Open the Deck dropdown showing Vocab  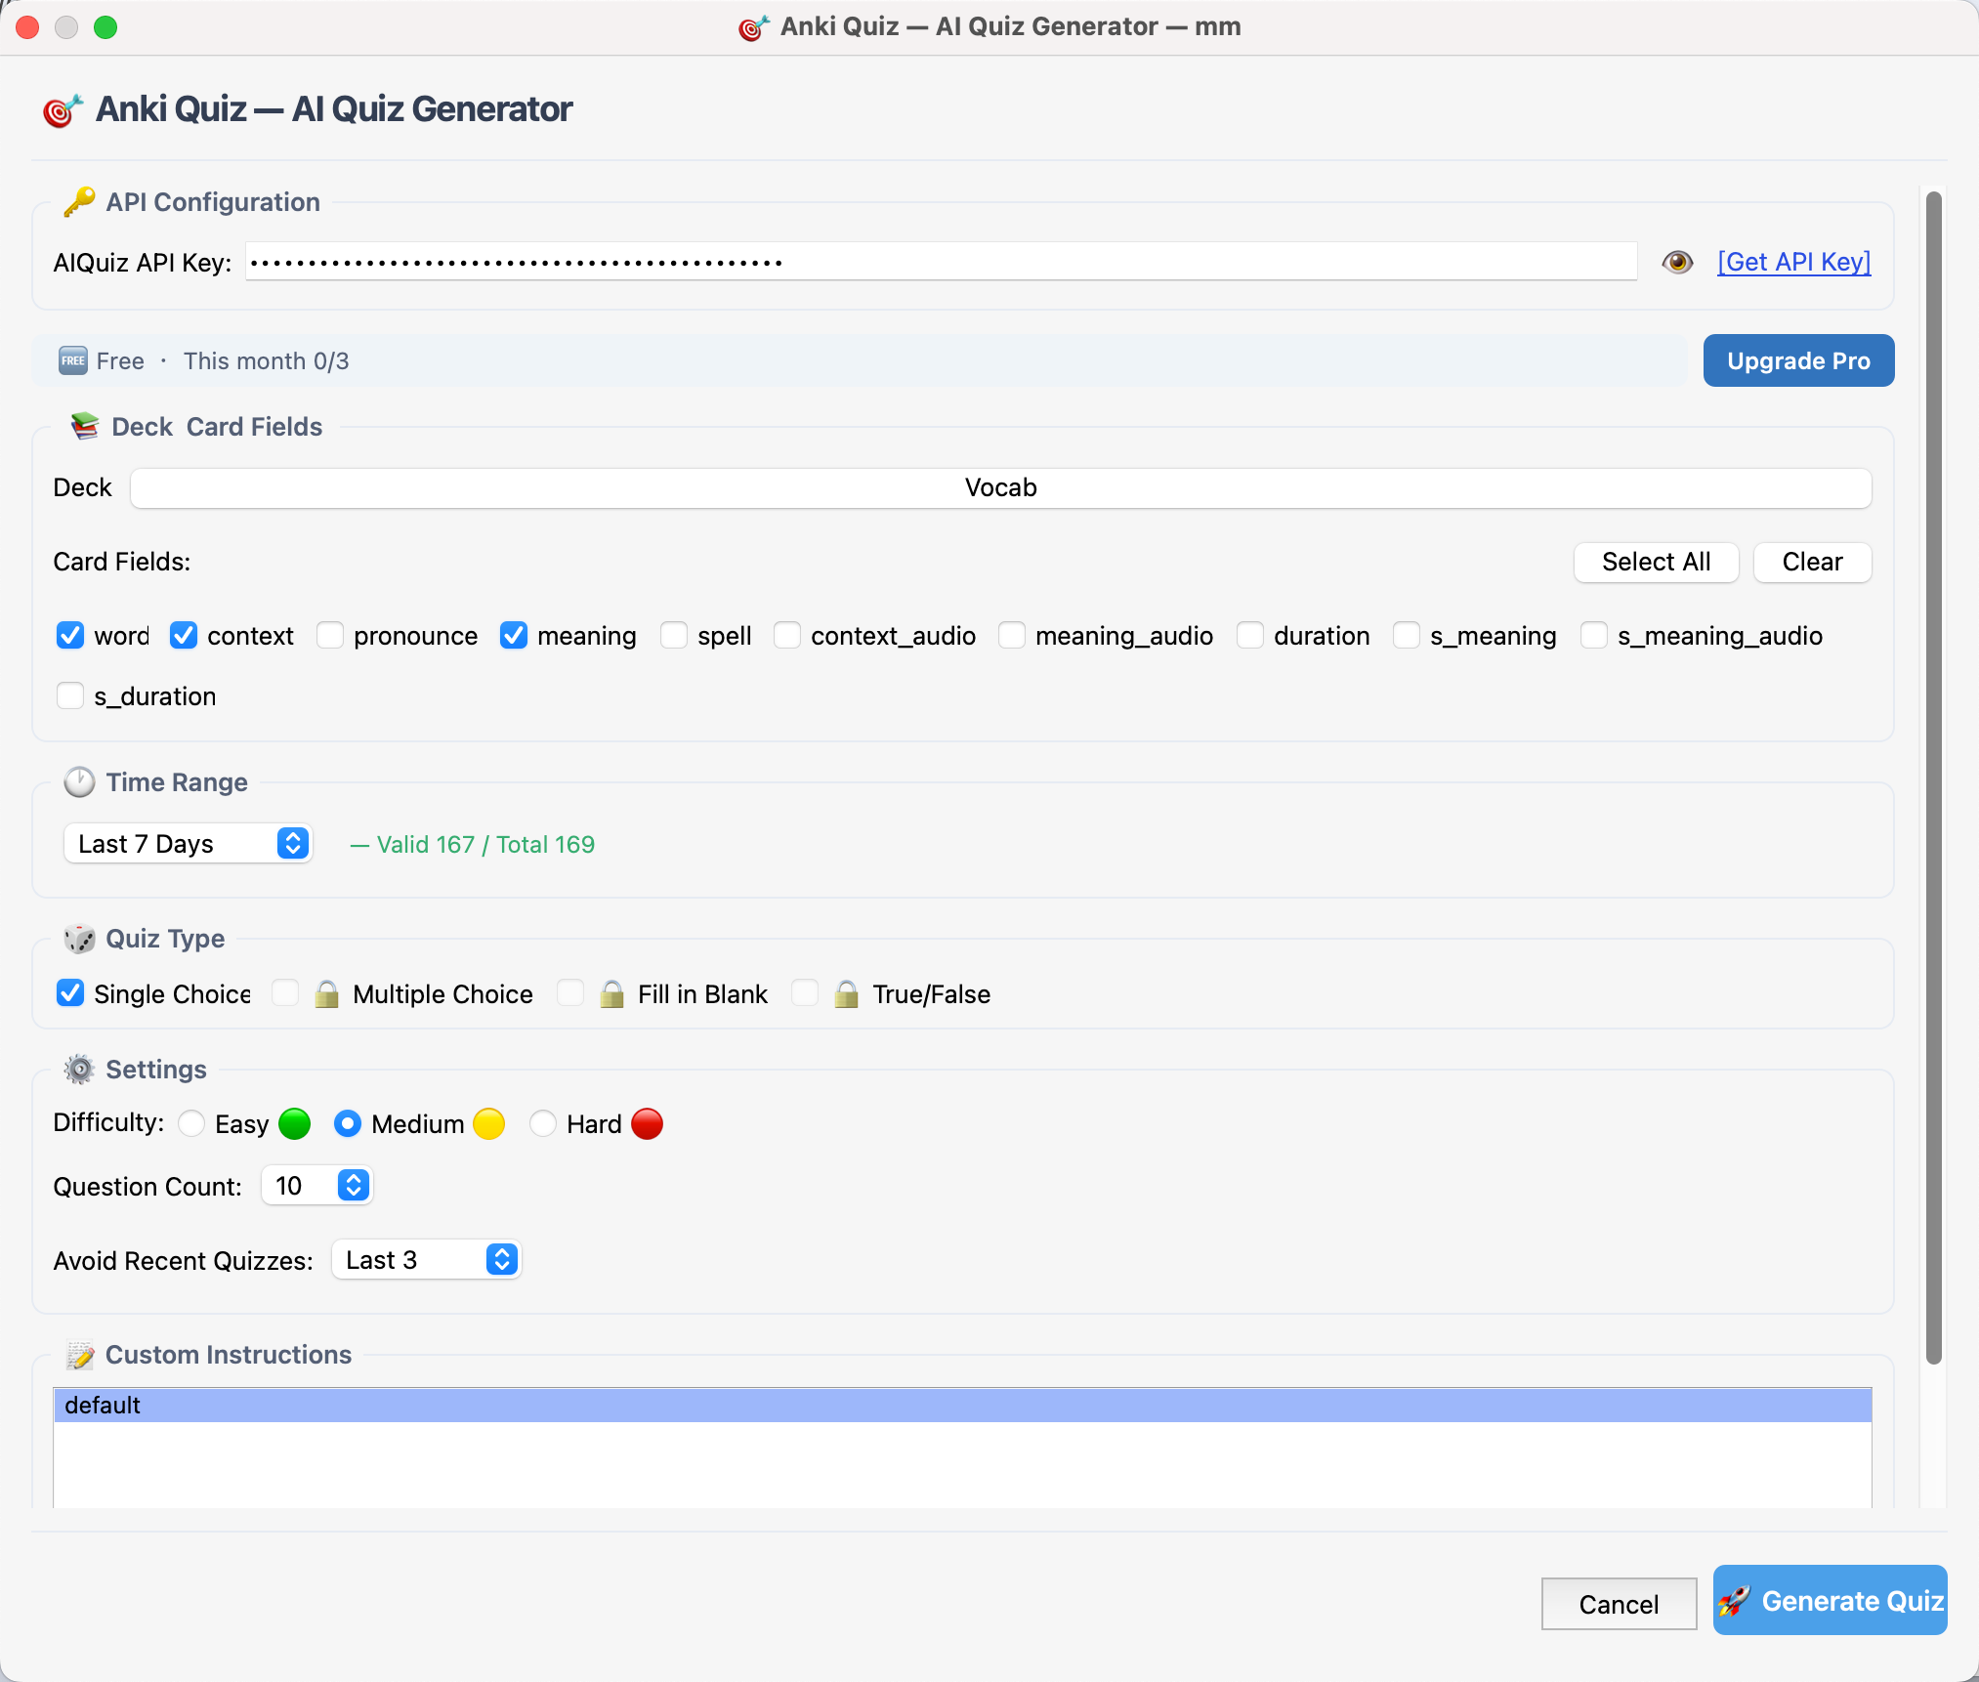point(1001,487)
